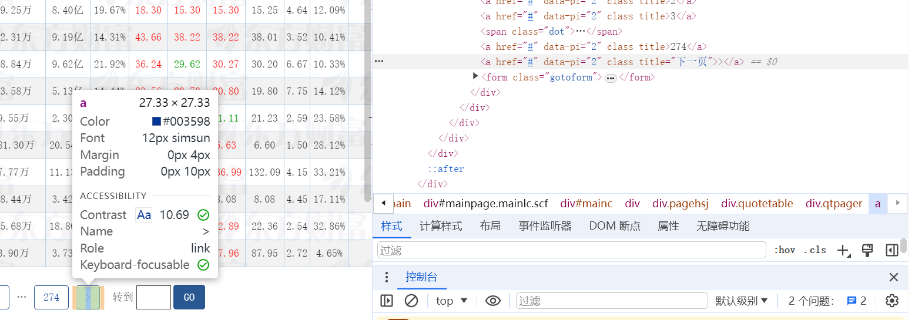Select div.qtpager breadcrumb
This screenshot has width=915, height=320.
point(834,204)
